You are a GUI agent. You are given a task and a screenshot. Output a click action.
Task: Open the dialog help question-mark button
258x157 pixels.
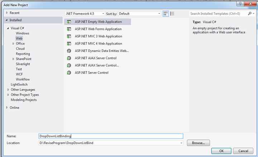[240, 4]
